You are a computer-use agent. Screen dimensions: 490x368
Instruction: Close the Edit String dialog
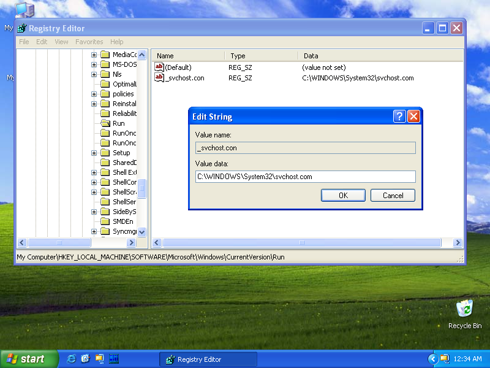[413, 117]
